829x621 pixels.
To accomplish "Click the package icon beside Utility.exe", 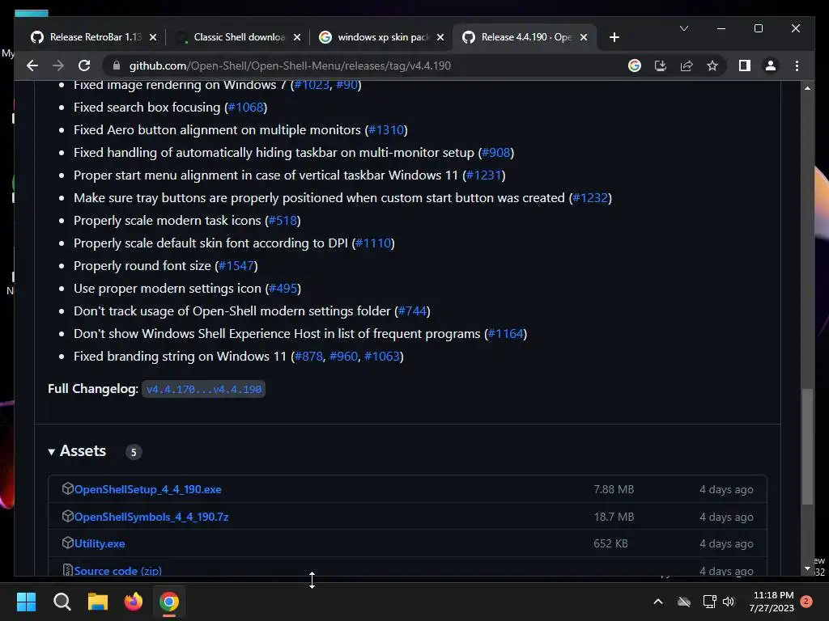I will 67,543.
